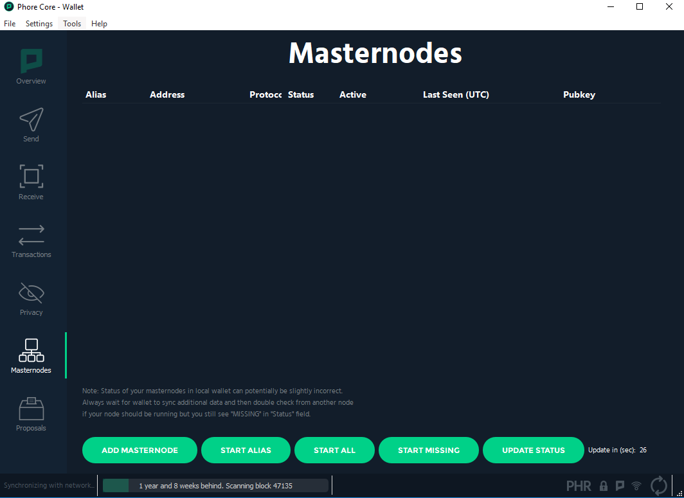The height and width of the screenshot is (498, 684).
Task: Open the Privacy section
Action: click(31, 298)
